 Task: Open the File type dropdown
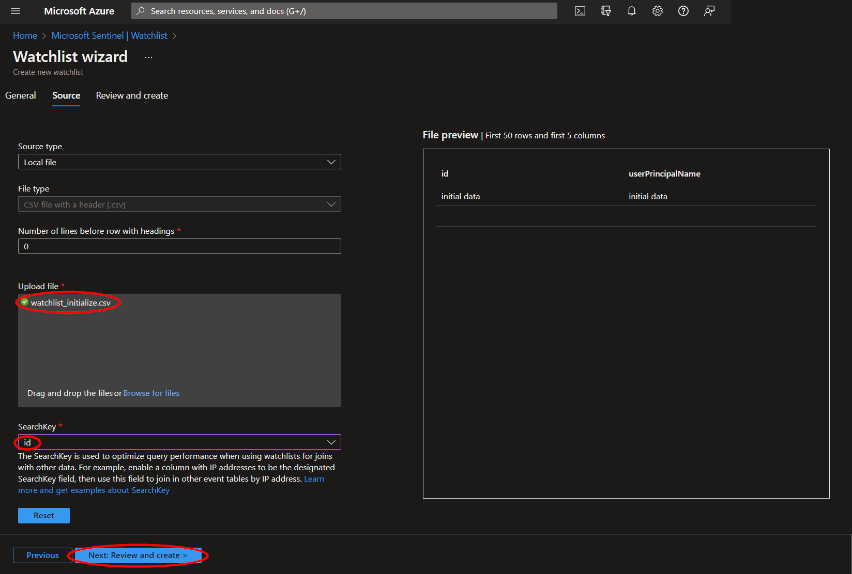(x=179, y=204)
